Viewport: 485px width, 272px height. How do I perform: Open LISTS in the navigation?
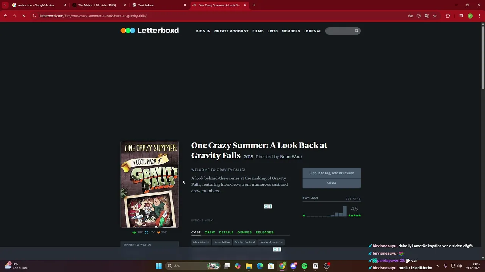pyautogui.click(x=272, y=31)
